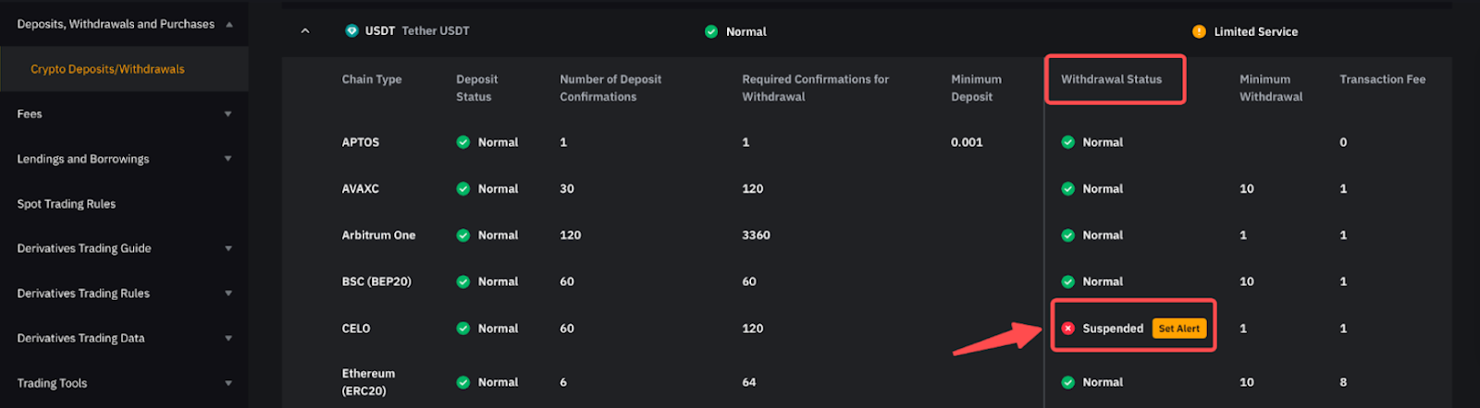Image resolution: width=1480 pixels, height=408 pixels.
Task: Expand Lendings and Borrowings sidebar menu
Action: click(228, 159)
